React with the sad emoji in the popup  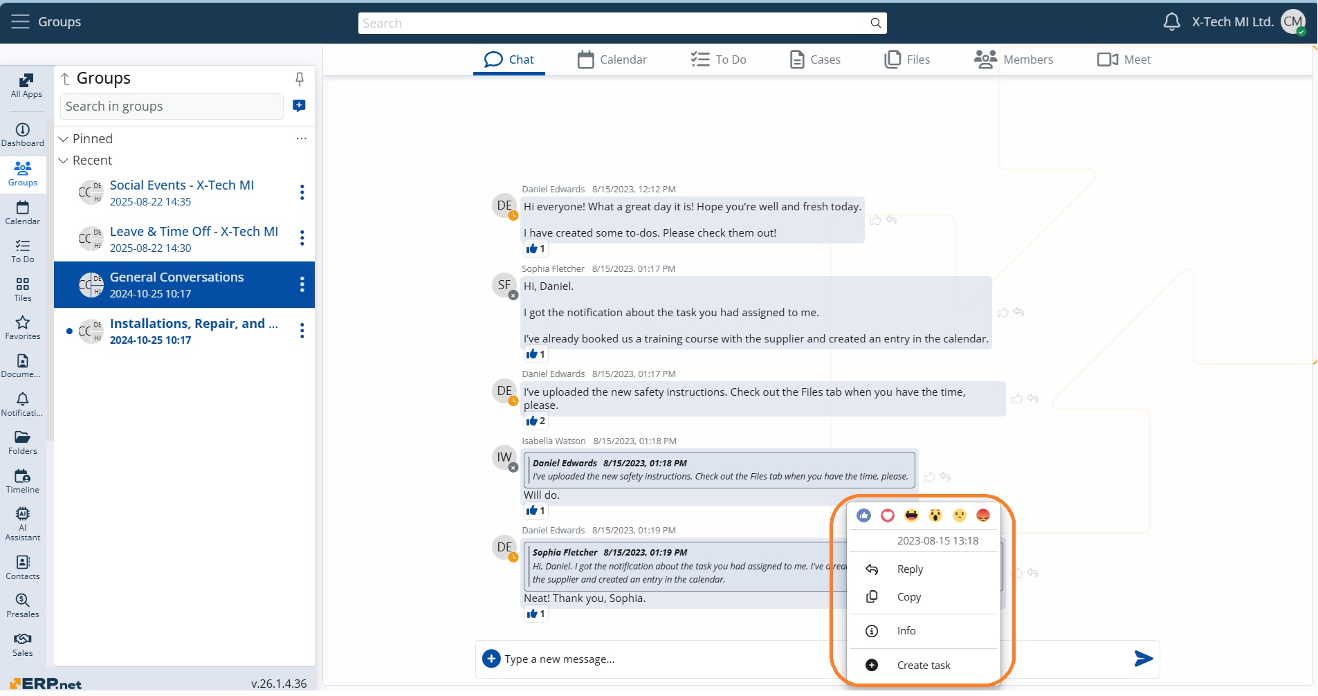[x=960, y=515]
